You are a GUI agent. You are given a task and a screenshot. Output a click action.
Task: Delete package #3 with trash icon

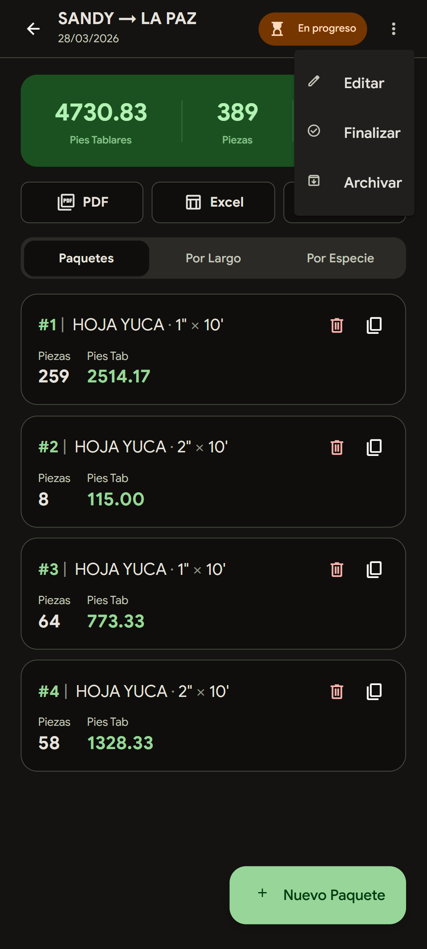[337, 570]
